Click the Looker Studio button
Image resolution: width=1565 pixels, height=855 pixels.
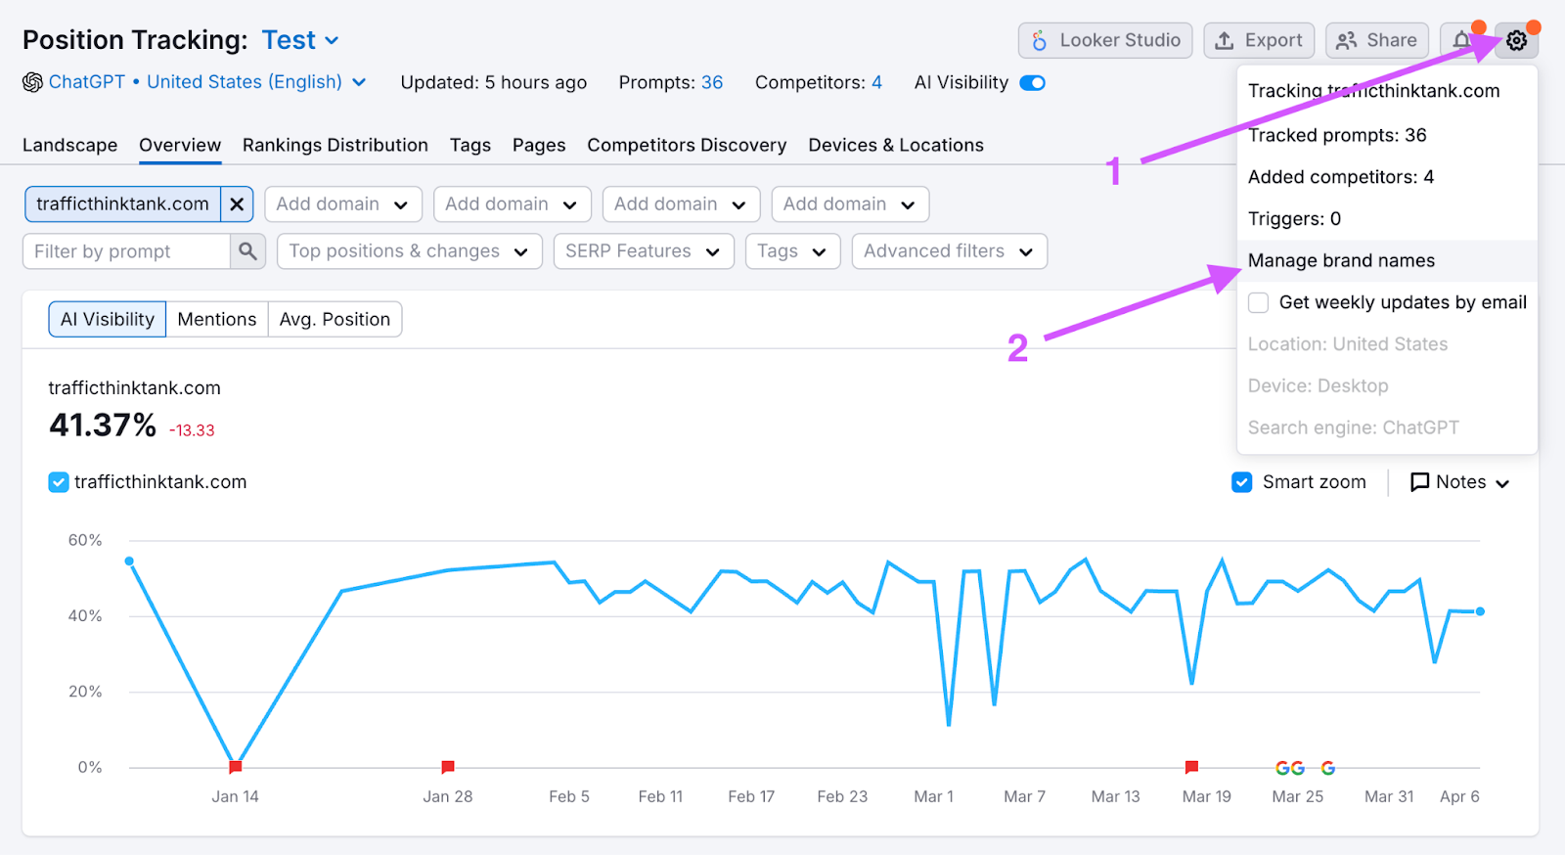pyautogui.click(x=1105, y=40)
